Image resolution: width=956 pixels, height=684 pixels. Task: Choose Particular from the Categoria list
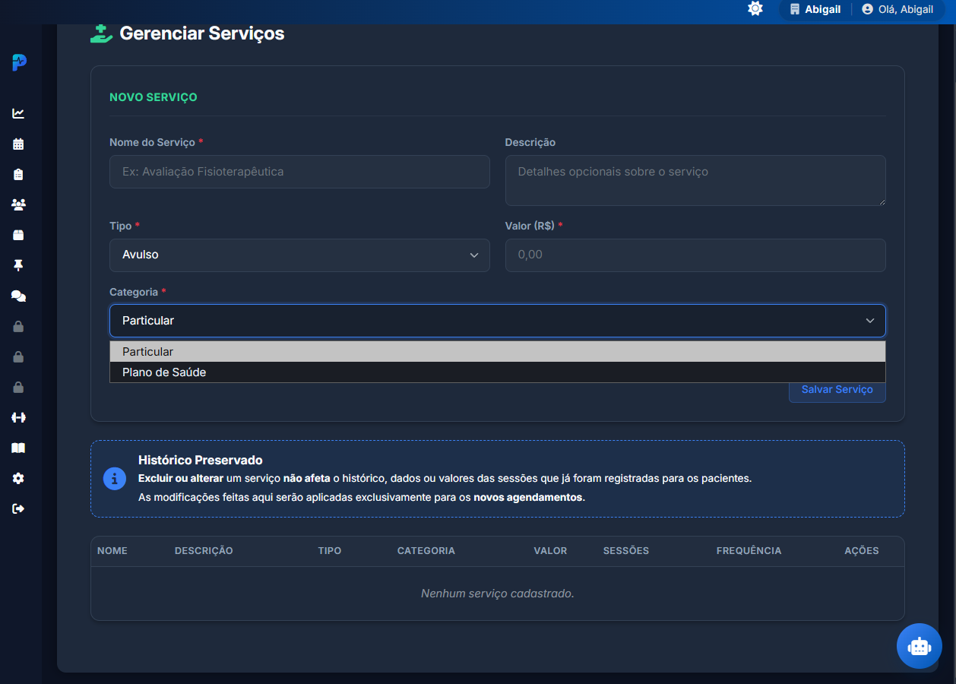[x=498, y=352]
